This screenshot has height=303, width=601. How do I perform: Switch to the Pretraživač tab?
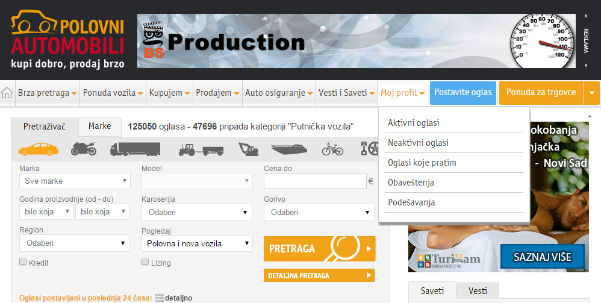tap(45, 127)
